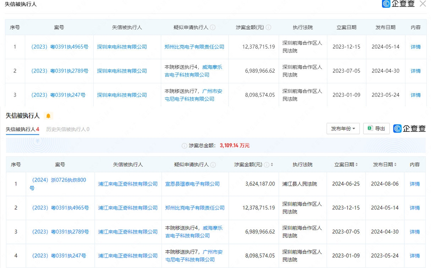This screenshot has width=431, height=268.
Task: Open 详情 for 深圳来电科技 case 执247号
Action: [x=416, y=95]
